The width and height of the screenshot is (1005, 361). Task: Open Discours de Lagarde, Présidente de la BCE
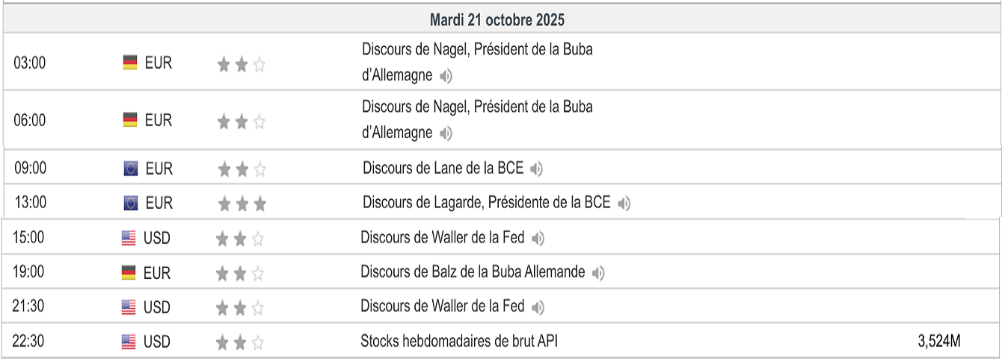coord(486,202)
